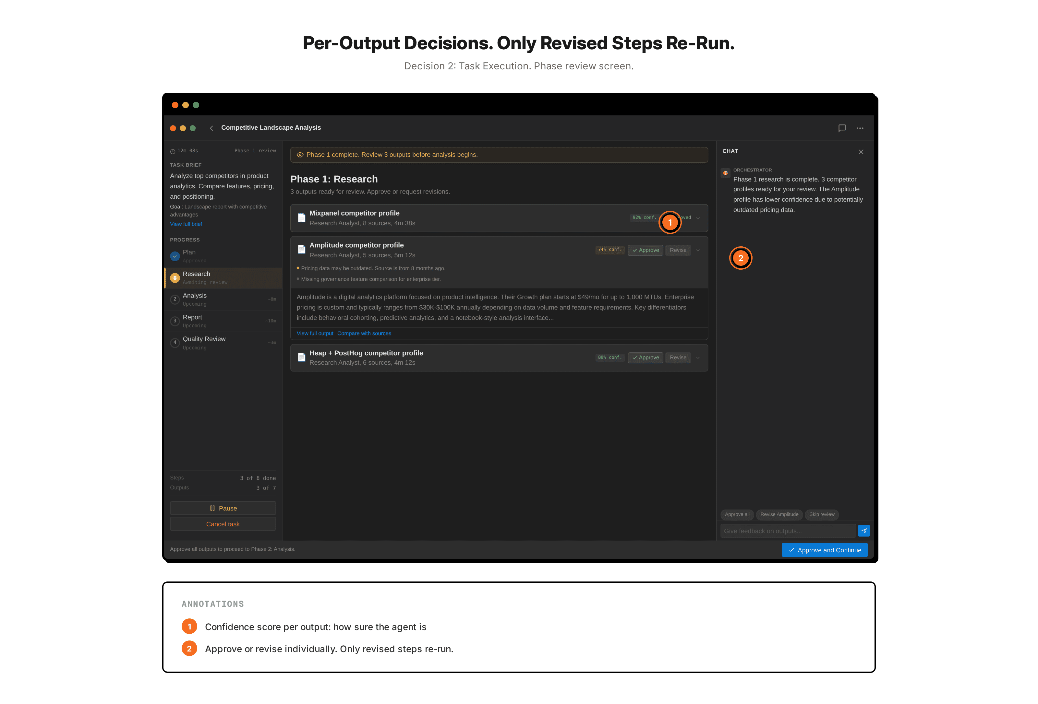Click the 74% conf. badge on Amplitude
The width and height of the screenshot is (1038, 704).
[610, 250]
